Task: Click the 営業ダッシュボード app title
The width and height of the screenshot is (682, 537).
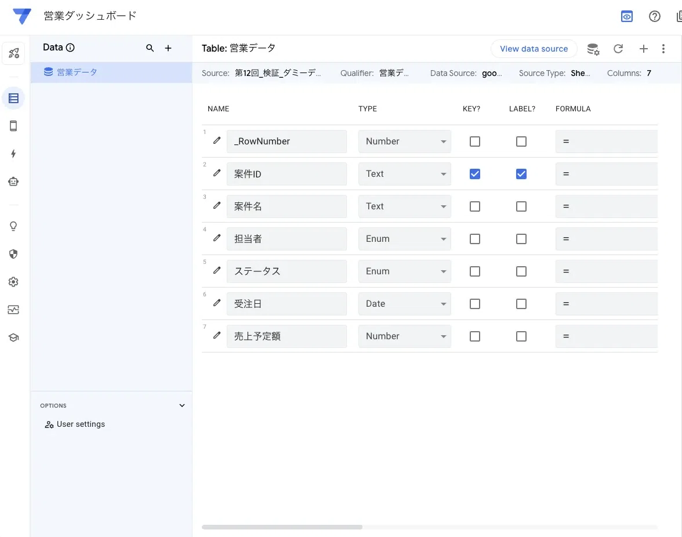Action: 90,16
